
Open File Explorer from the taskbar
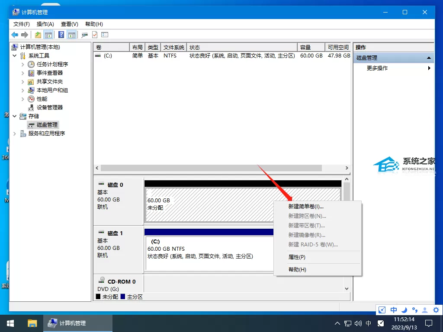(32, 323)
